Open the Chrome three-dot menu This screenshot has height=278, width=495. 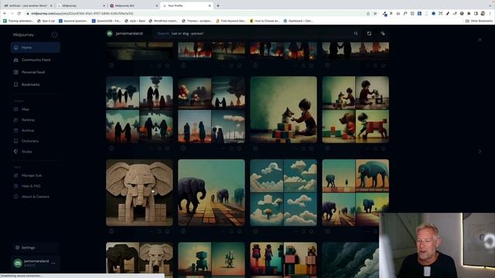[490, 14]
